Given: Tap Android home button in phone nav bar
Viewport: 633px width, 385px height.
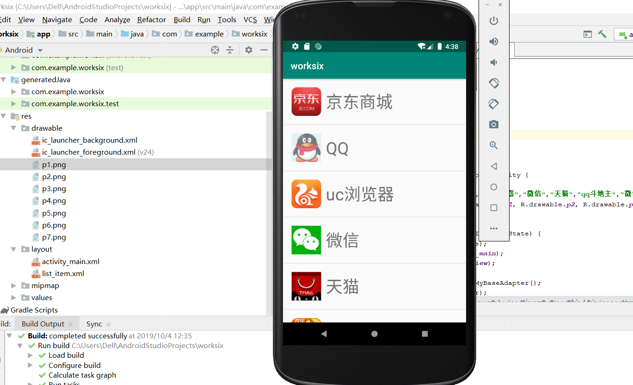Looking at the screenshot, I should [375, 334].
